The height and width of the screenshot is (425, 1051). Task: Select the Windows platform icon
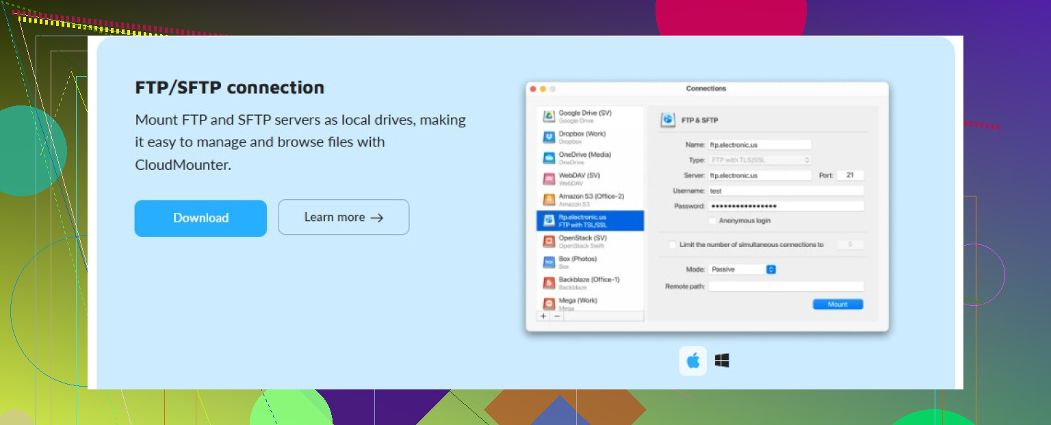click(x=722, y=361)
